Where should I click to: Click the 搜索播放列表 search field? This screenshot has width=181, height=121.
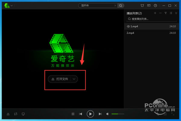point(152,19)
